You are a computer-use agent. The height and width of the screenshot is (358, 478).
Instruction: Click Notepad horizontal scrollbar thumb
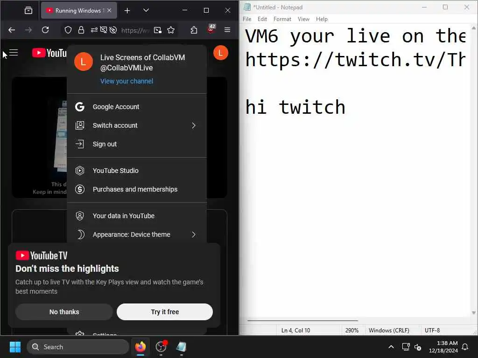[x=302, y=321]
